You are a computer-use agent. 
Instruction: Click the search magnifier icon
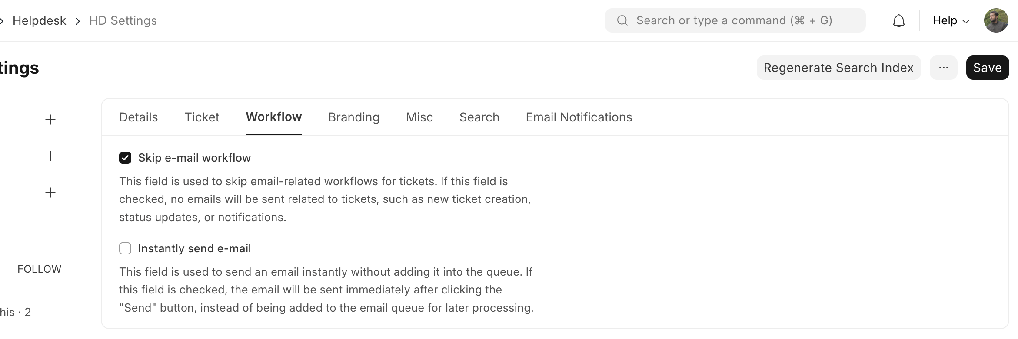[622, 20]
